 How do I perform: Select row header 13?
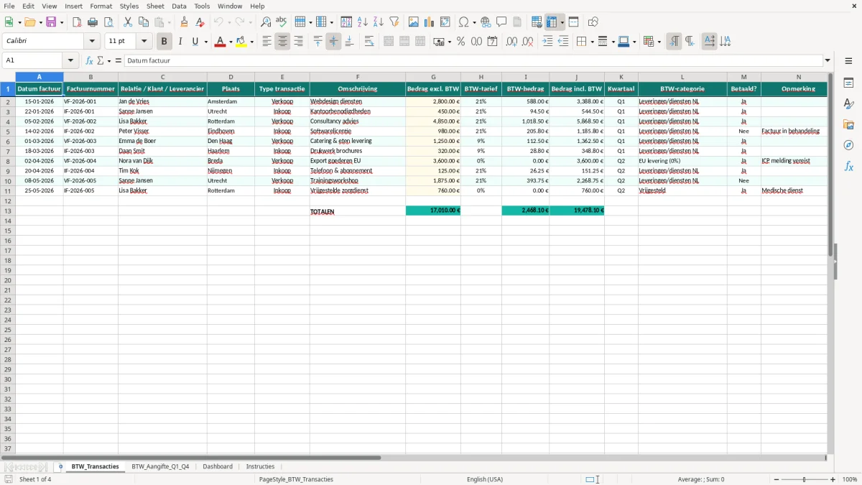coord(8,211)
